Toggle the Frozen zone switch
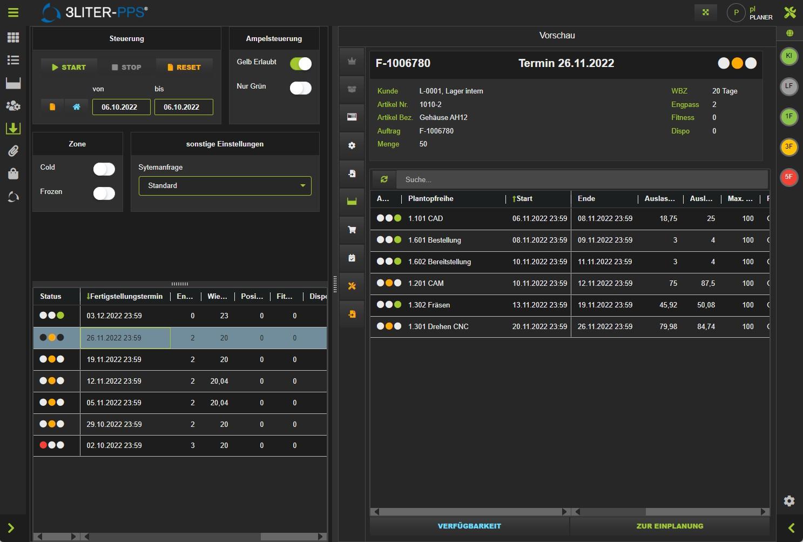 click(104, 193)
